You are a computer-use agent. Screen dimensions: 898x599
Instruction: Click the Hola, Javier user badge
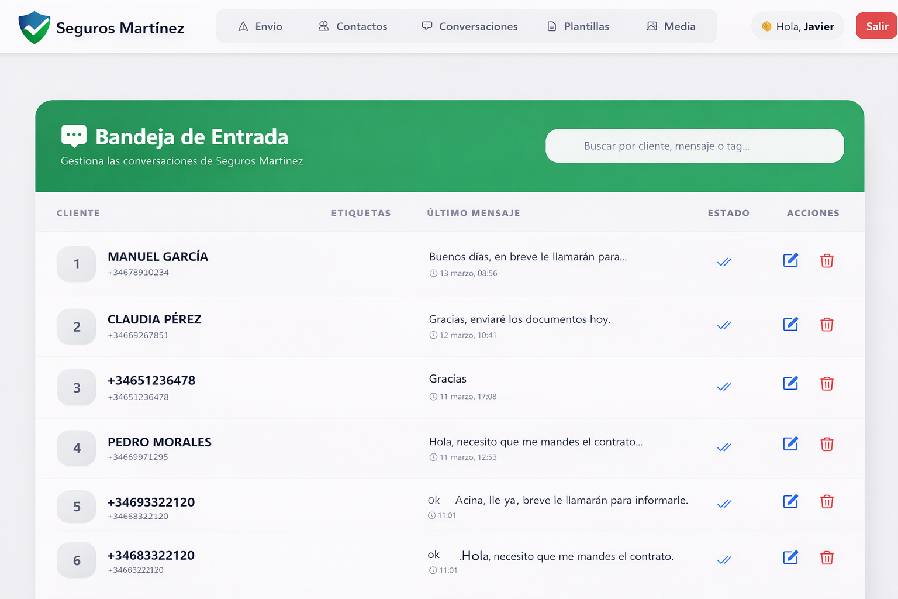797,26
